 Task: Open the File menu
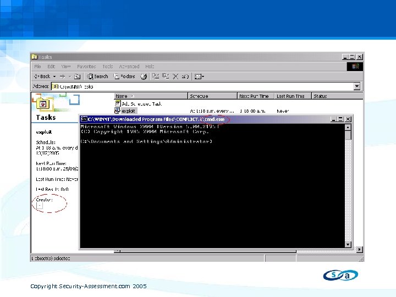click(x=37, y=67)
